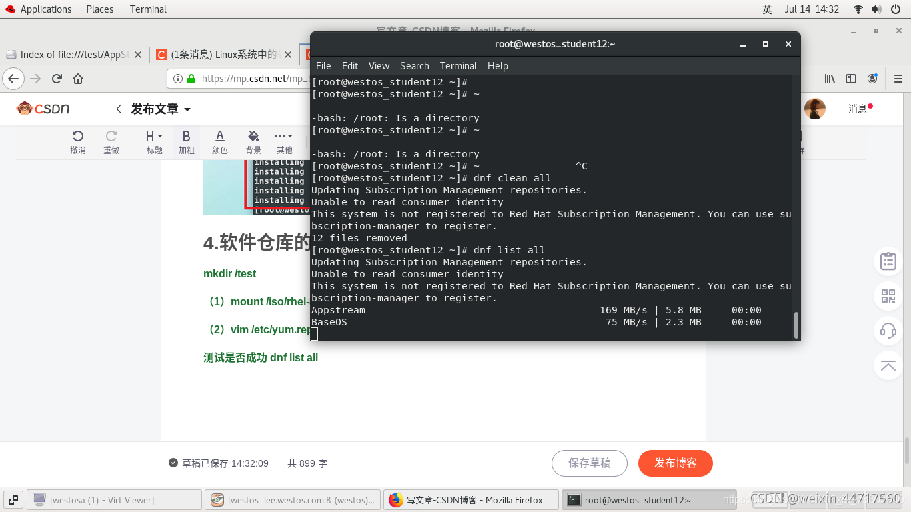
Task: Toggle Wi-Fi from the top bar network icon
Action: pyautogui.click(x=858, y=9)
